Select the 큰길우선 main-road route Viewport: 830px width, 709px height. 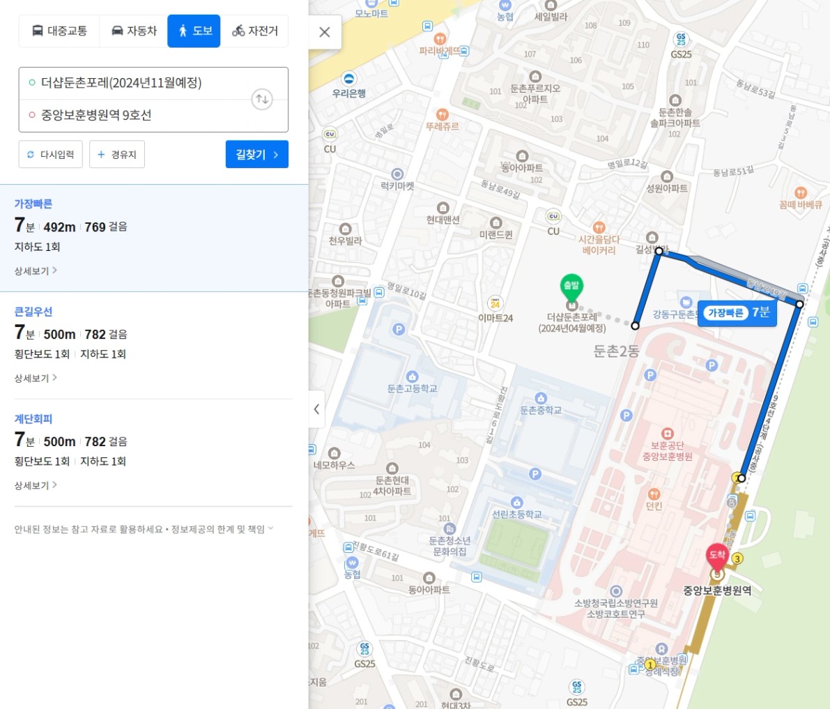[154, 344]
